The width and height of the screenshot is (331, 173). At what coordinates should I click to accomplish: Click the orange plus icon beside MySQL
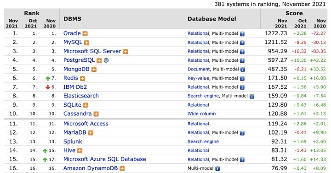tap(86, 43)
